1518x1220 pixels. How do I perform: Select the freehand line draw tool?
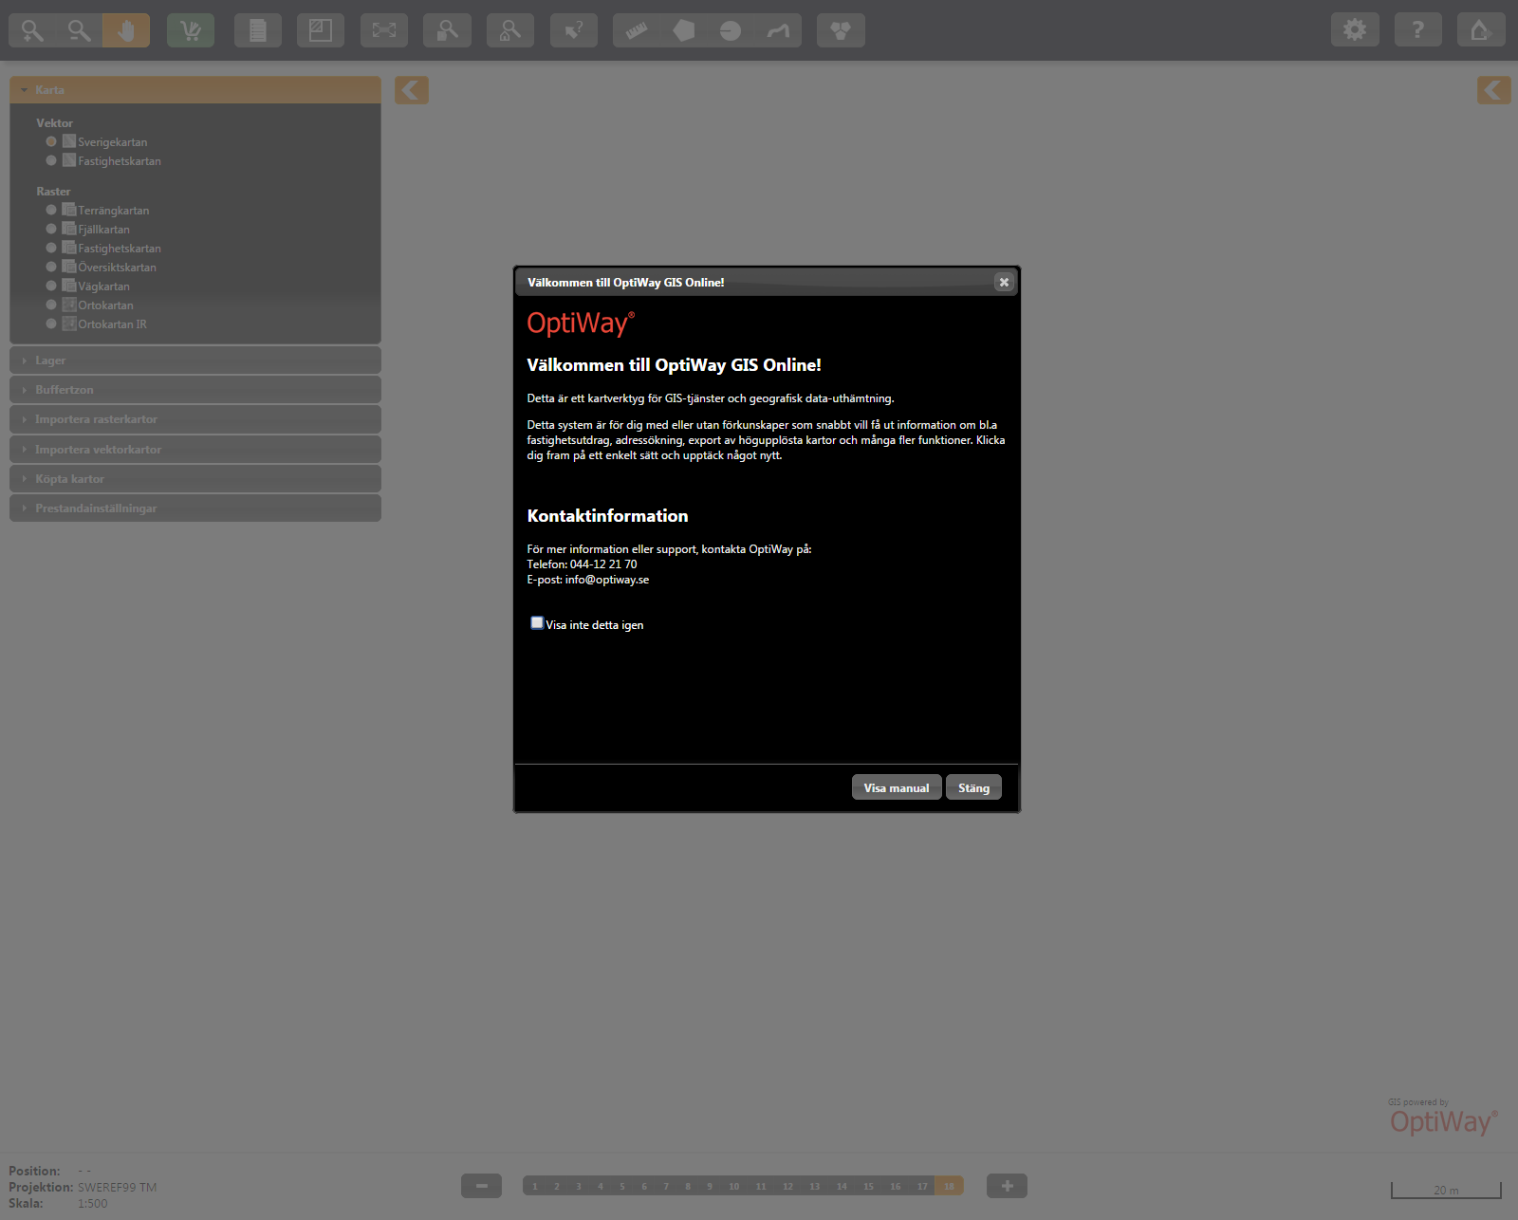pyautogui.click(x=778, y=30)
